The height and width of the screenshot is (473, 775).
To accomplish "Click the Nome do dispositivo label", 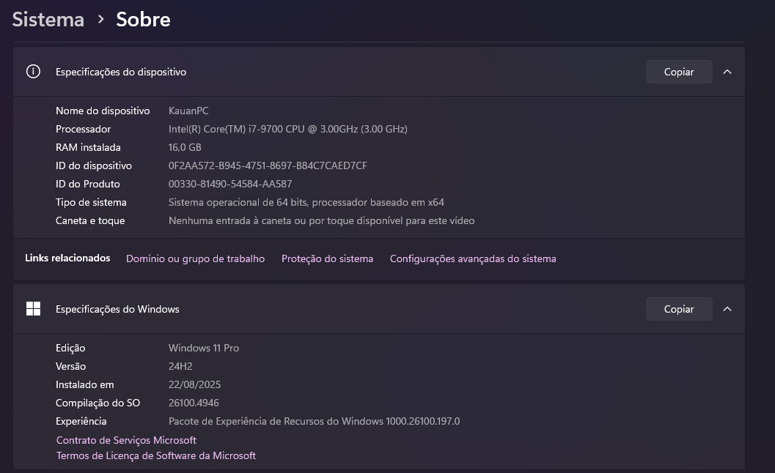I will click(x=103, y=111).
